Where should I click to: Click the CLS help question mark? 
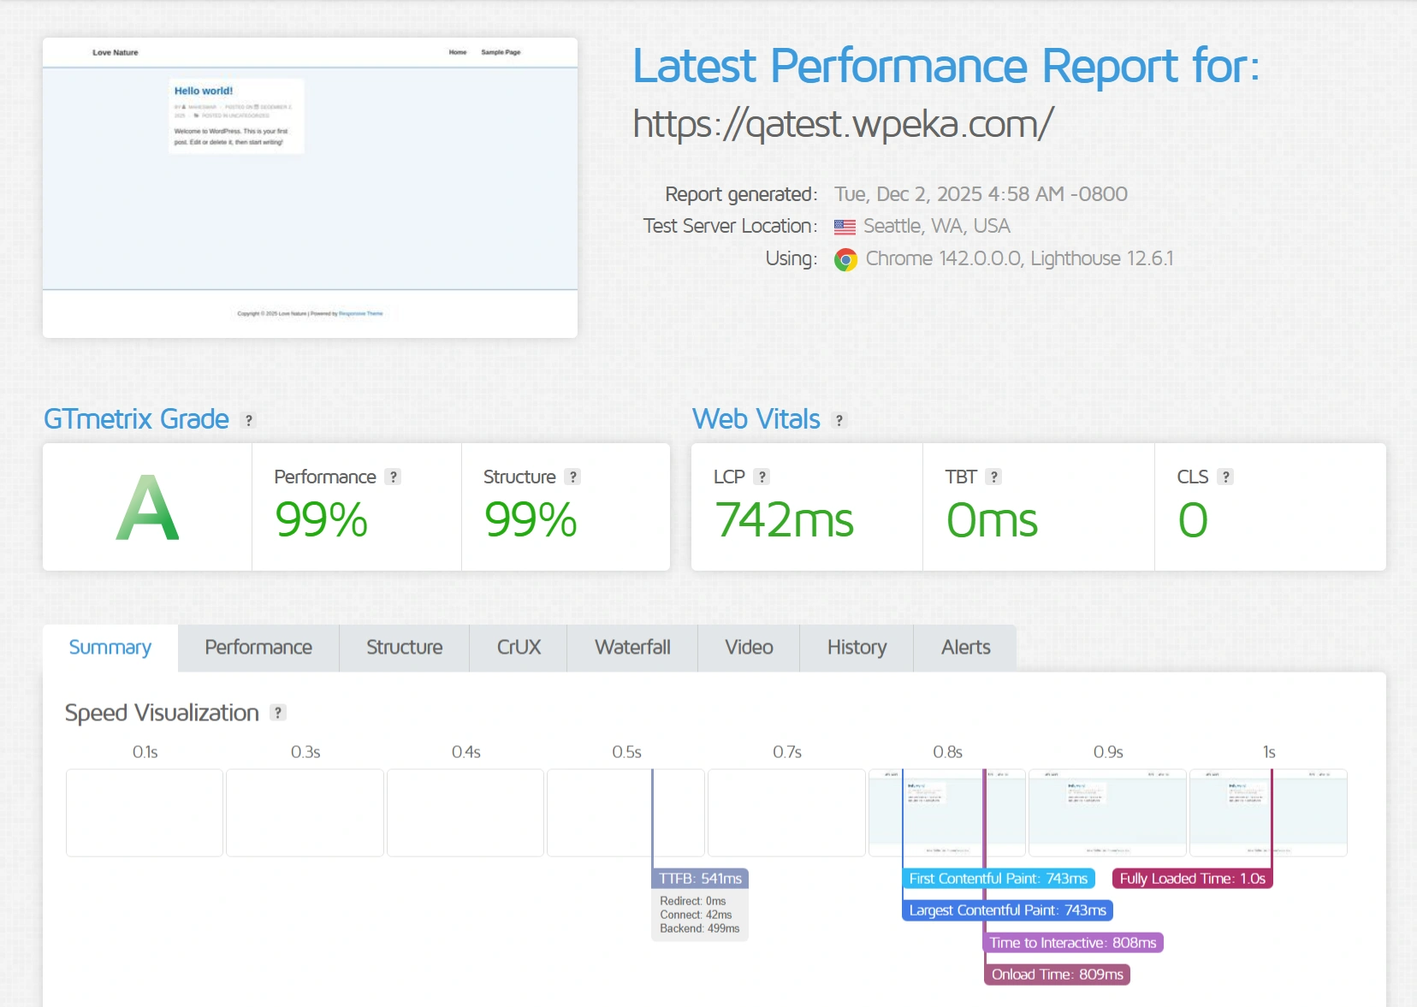[x=1225, y=477]
